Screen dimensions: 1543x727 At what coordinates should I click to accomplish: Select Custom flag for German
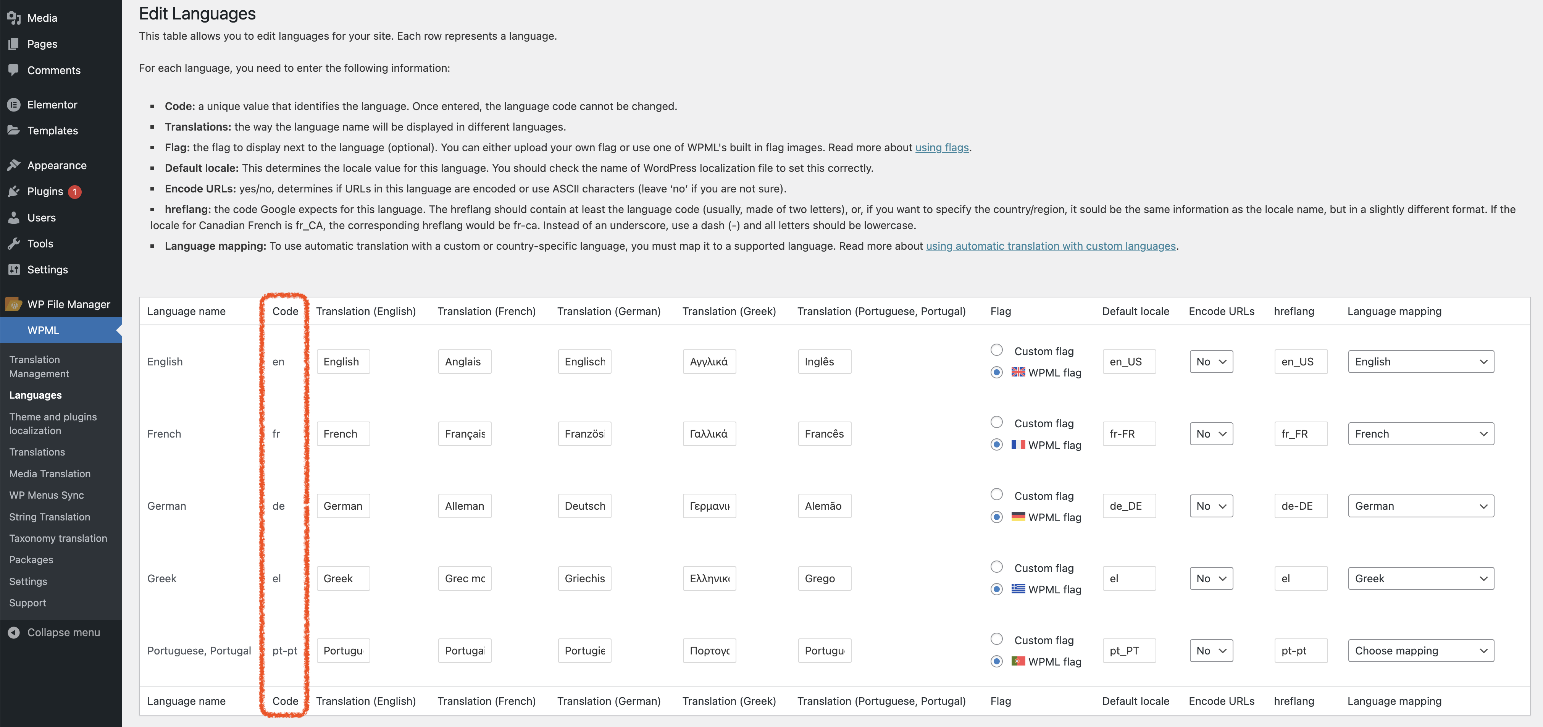click(x=997, y=494)
